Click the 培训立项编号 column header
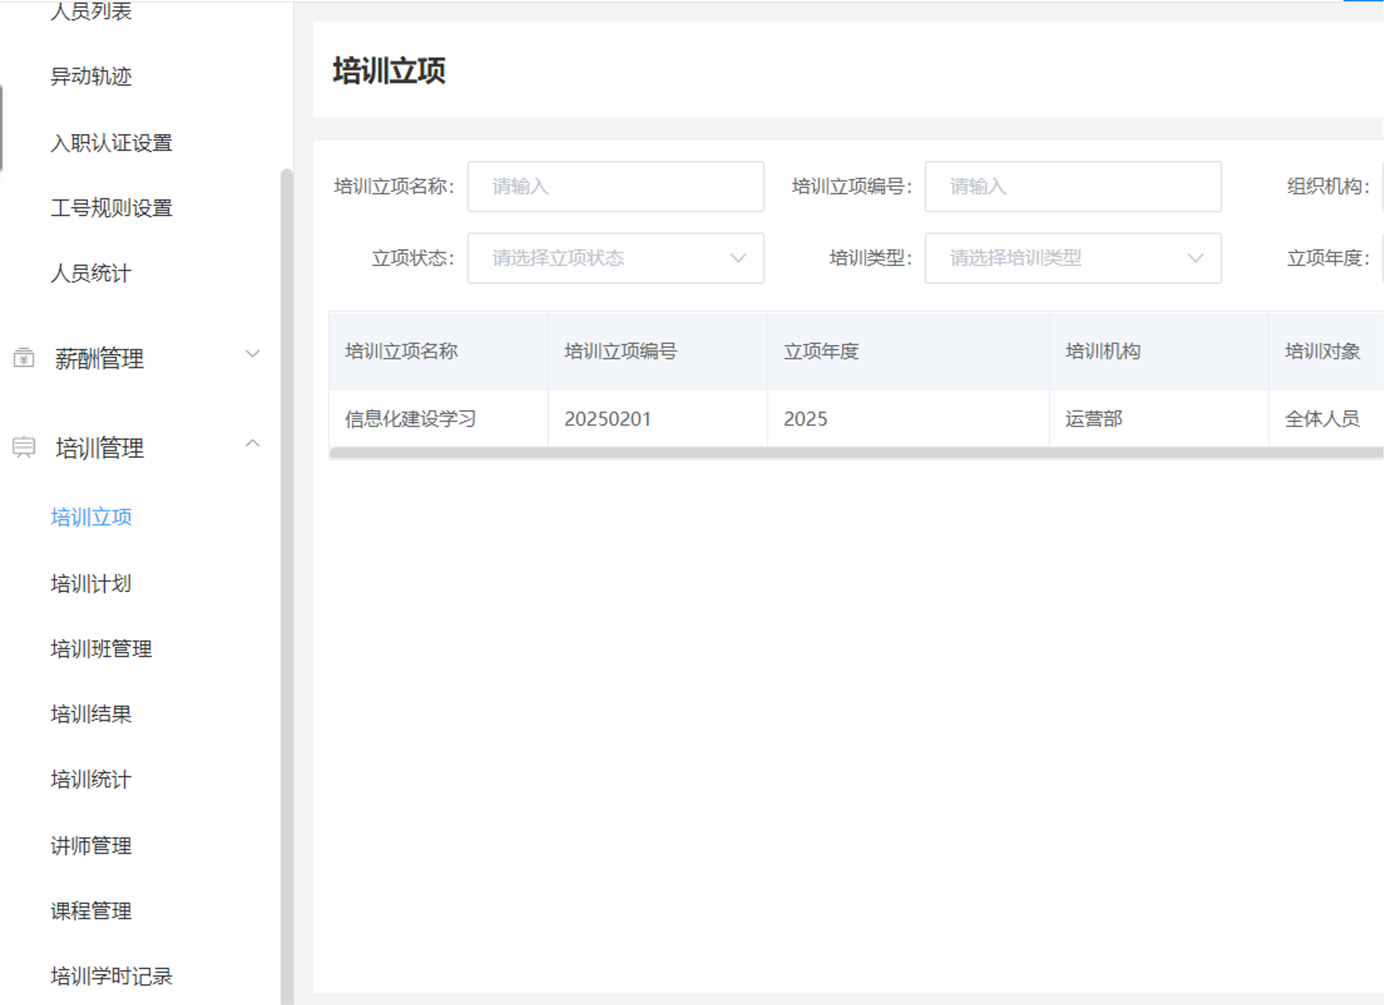1384x1005 pixels. tap(658, 351)
